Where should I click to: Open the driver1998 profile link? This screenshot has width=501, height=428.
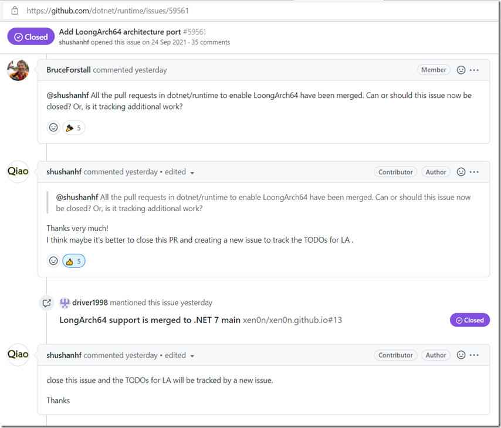click(90, 303)
